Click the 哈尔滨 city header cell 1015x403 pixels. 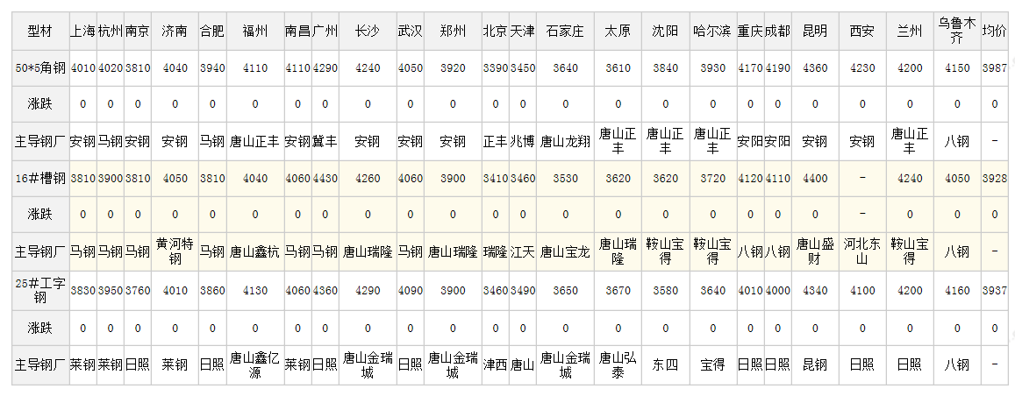click(x=712, y=32)
